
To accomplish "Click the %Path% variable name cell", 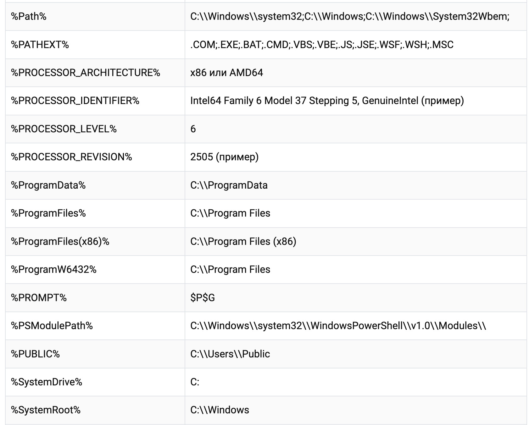I will (x=29, y=16).
